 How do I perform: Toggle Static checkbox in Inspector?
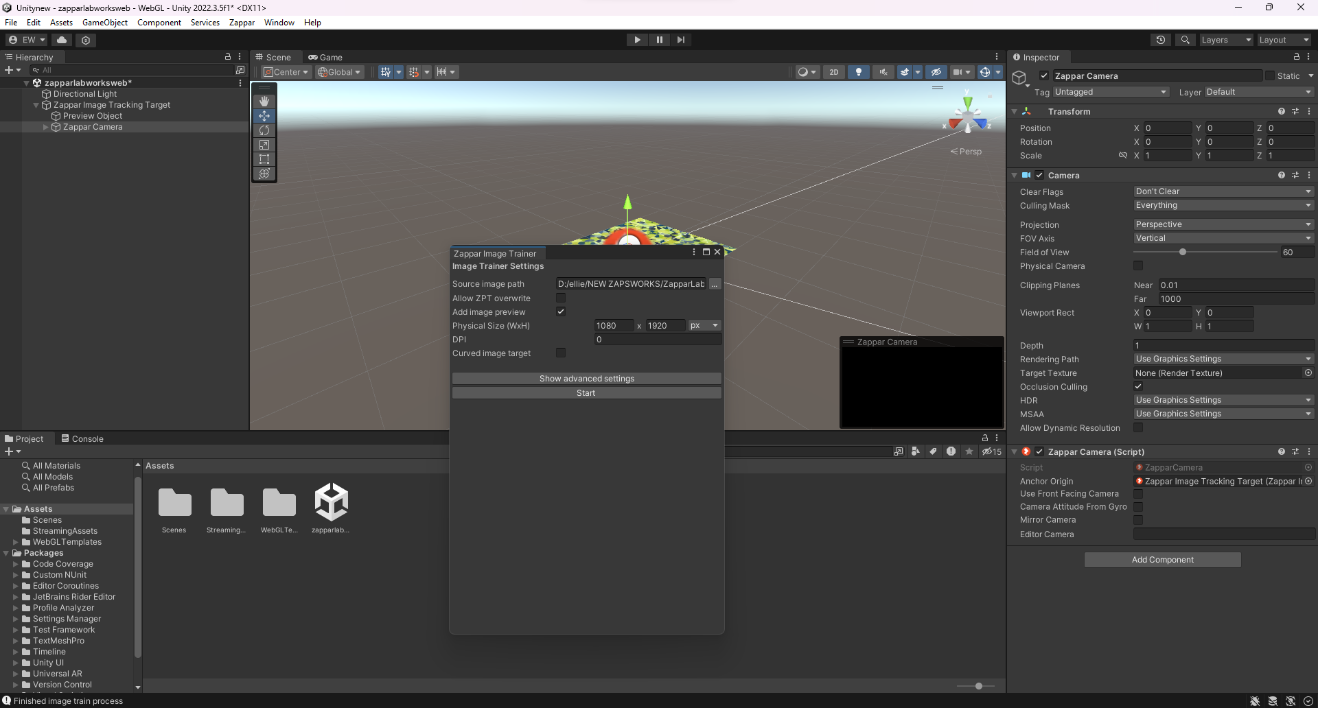click(x=1269, y=75)
